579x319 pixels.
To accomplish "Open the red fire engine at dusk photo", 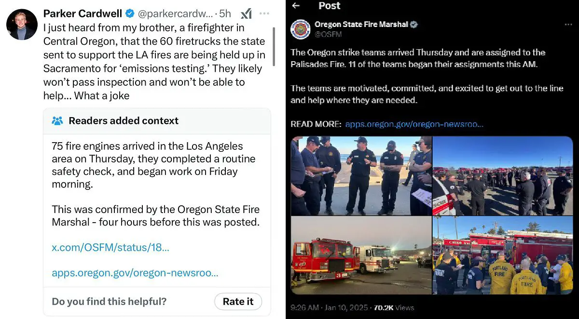I will (x=361, y=255).
